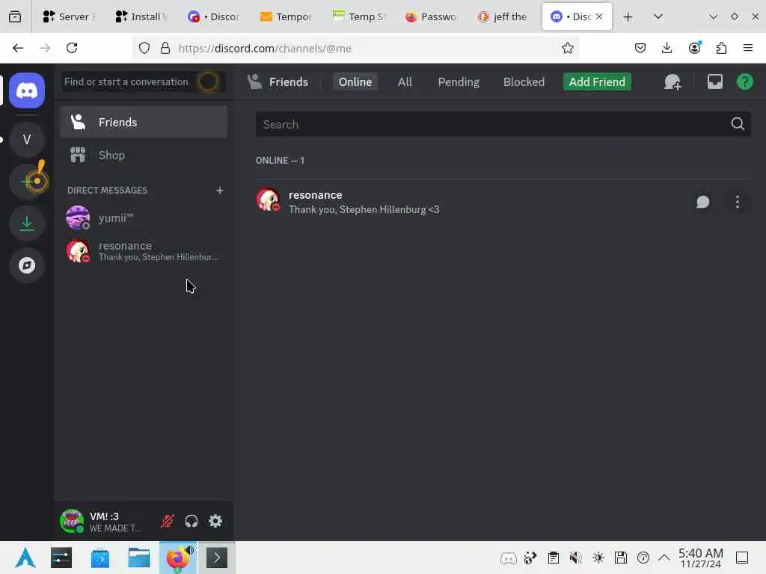
Task: Open Discover software store in taskbar
Action: [100, 558]
